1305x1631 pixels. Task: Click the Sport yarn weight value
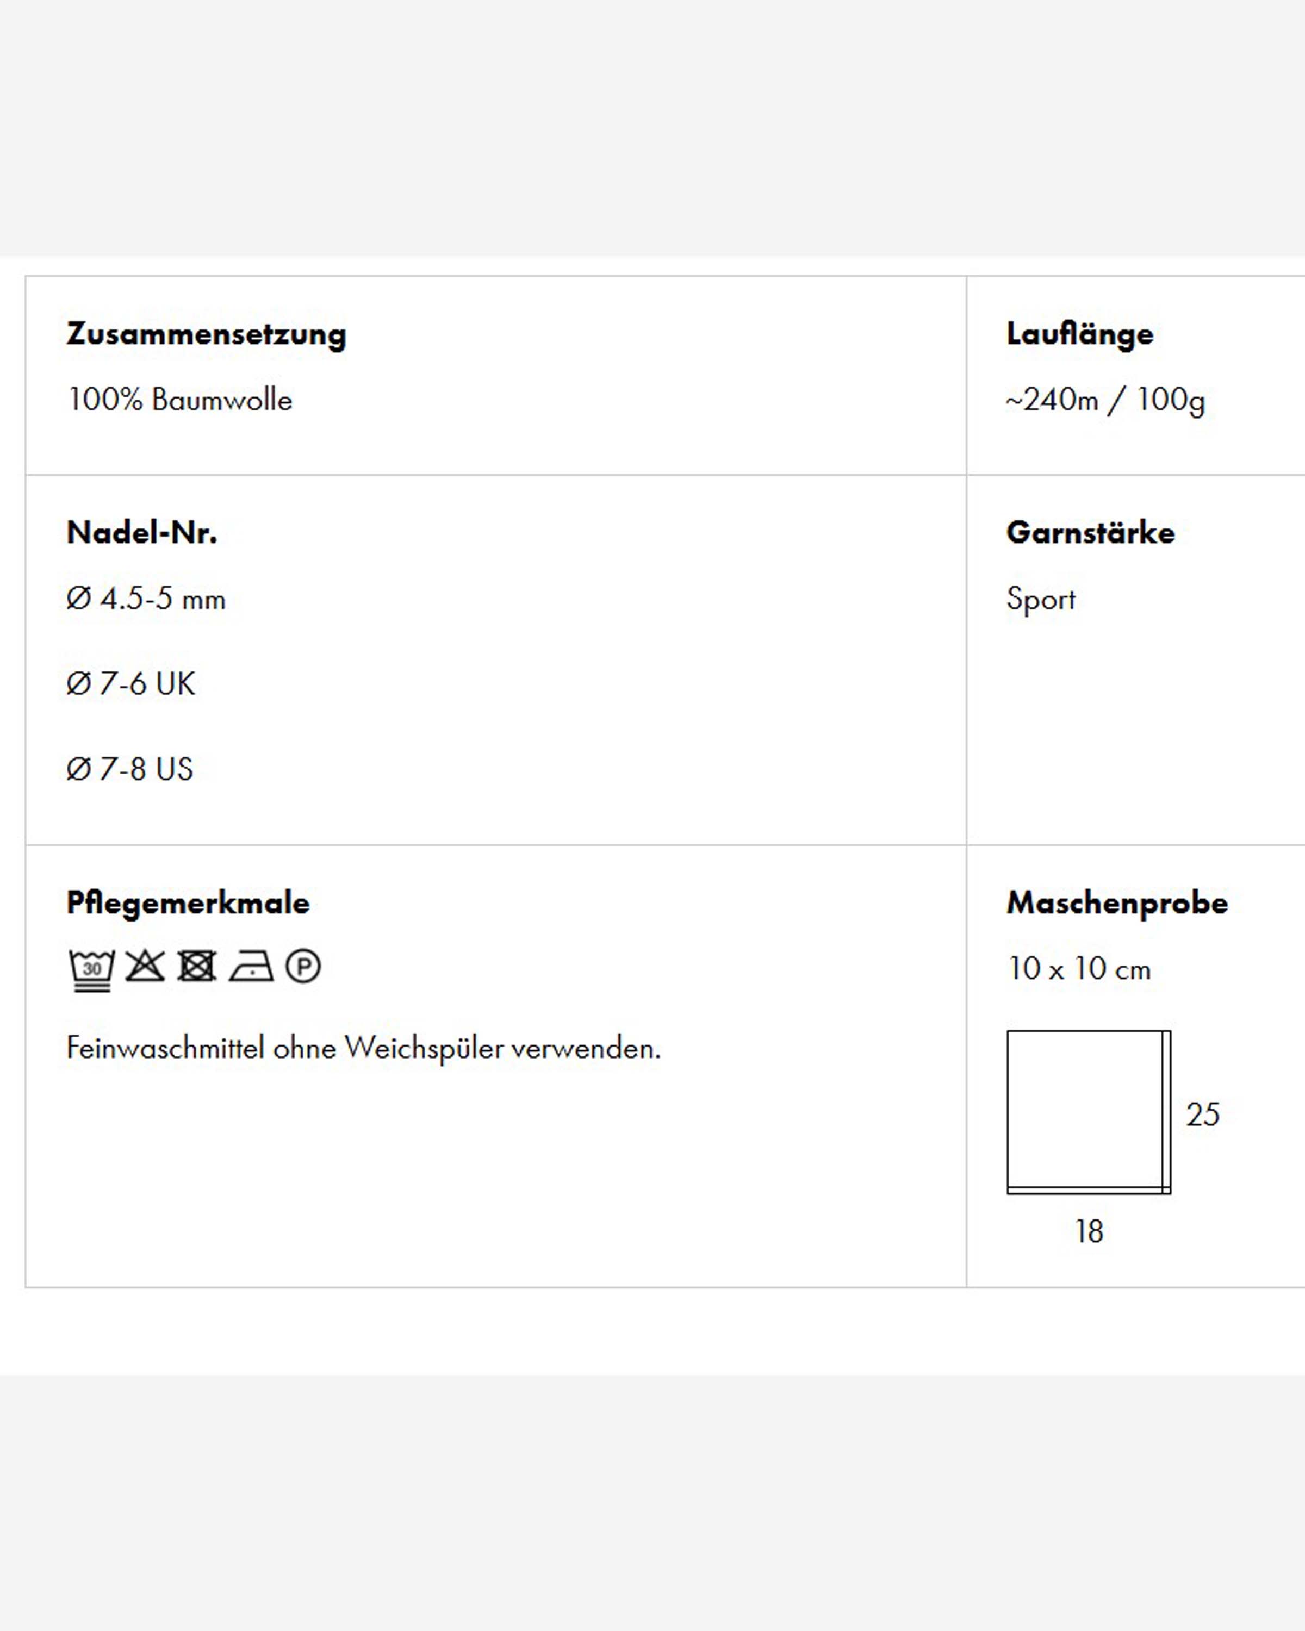1041,600
